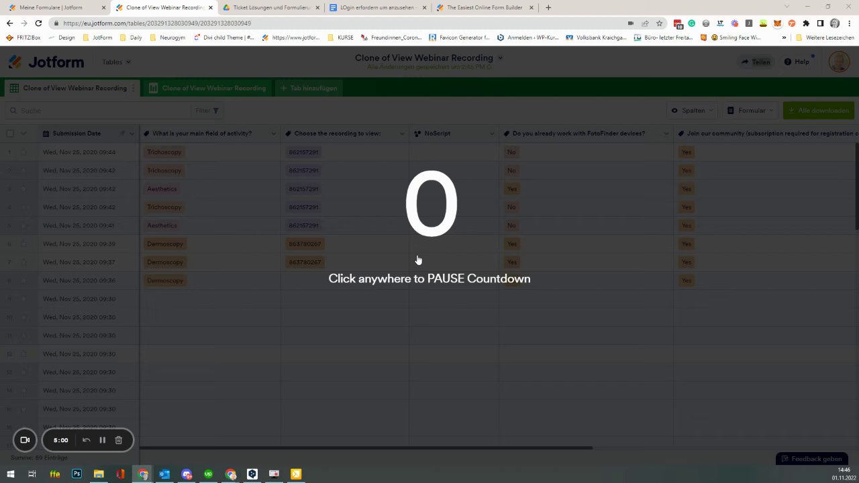859x483 pixels.
Task: Show hidden bookmarks with the double chevron
Action: [784, 38]
